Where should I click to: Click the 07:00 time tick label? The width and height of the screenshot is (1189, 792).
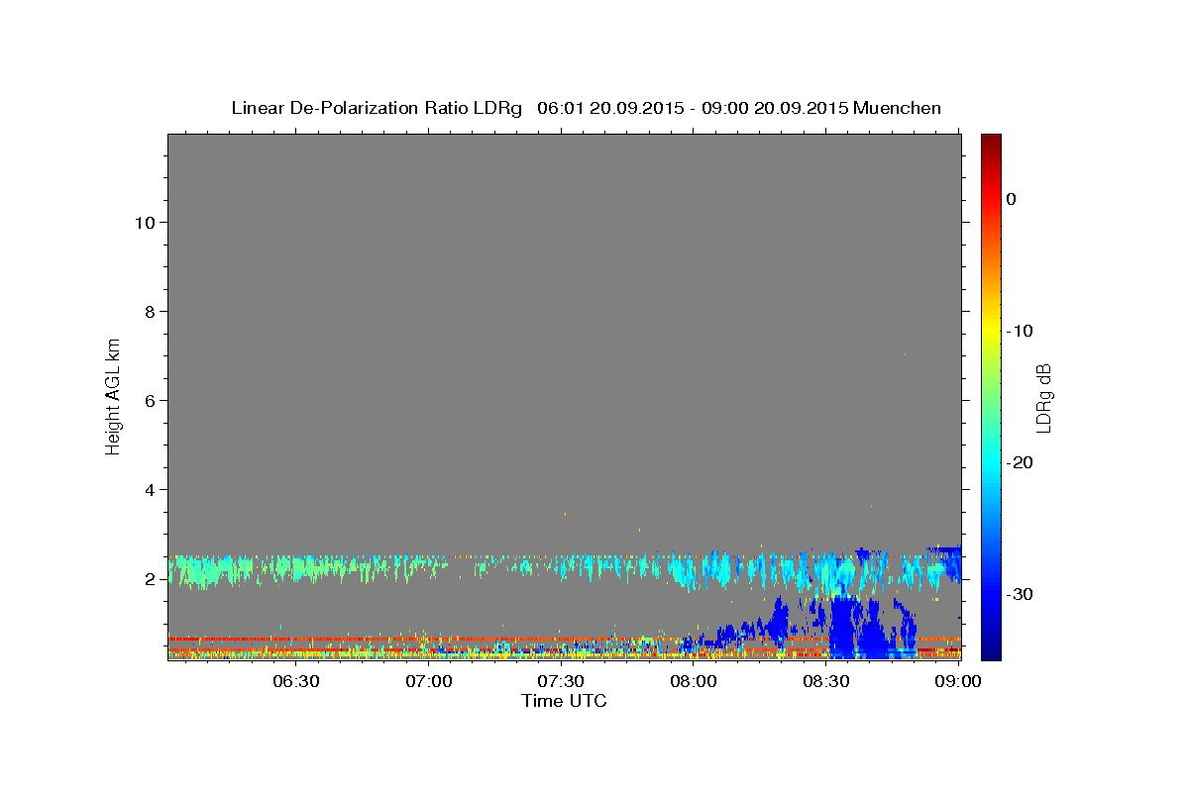[x=428, y=682]
